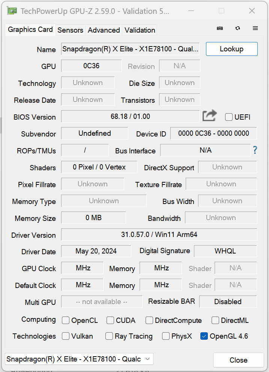269x372 pixels.
Task: Toggle the OpenCL checkbox
Action: click(x=66, y=320)
